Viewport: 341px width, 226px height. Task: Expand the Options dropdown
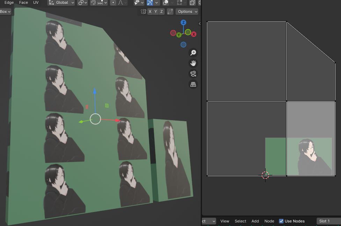click(x=187, y=12)
